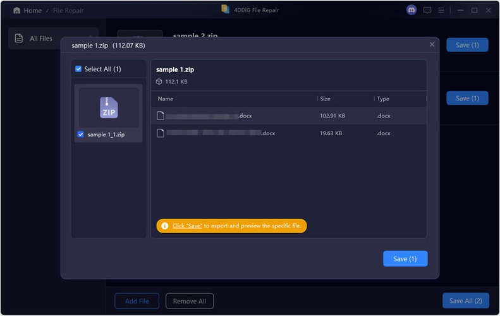Click the second redacted .docx file name

[221, 133]
